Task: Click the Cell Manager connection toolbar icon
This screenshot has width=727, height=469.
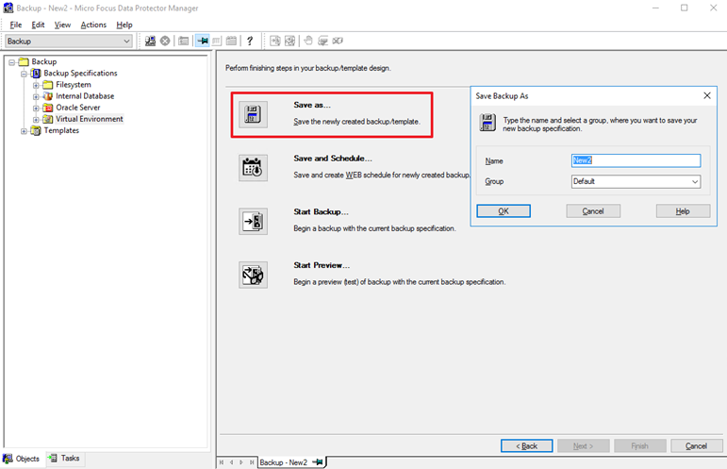Action: [150, 41]
